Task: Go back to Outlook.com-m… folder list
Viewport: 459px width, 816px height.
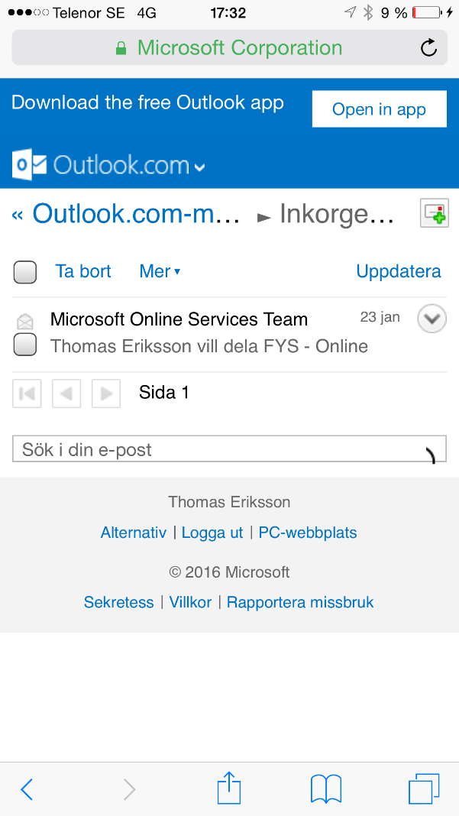Action: click(x=126, y=213)
